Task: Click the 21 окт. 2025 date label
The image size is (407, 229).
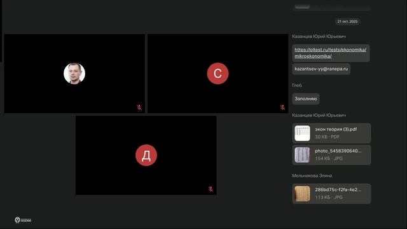Action: tap(347, 22)
